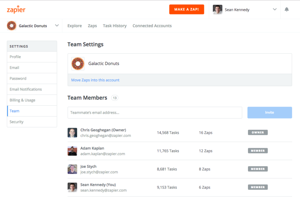Viewport: 300px width, 199px height.
Task: Click Sean Kennedy's photo in the member list
Action: 72,187
